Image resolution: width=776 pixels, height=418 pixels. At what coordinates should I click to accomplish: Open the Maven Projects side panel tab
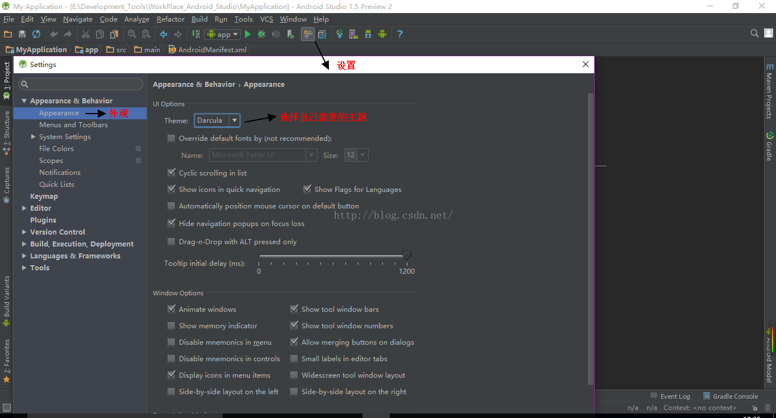[x=769, y=91]
